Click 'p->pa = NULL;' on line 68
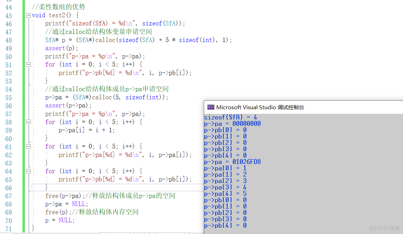This screenshot has width=403, height=234. (x=67, y=204)
